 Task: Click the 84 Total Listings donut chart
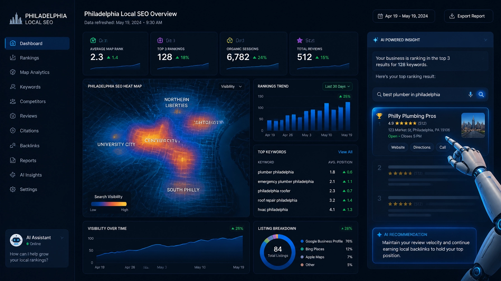click(x=278, y=252)
